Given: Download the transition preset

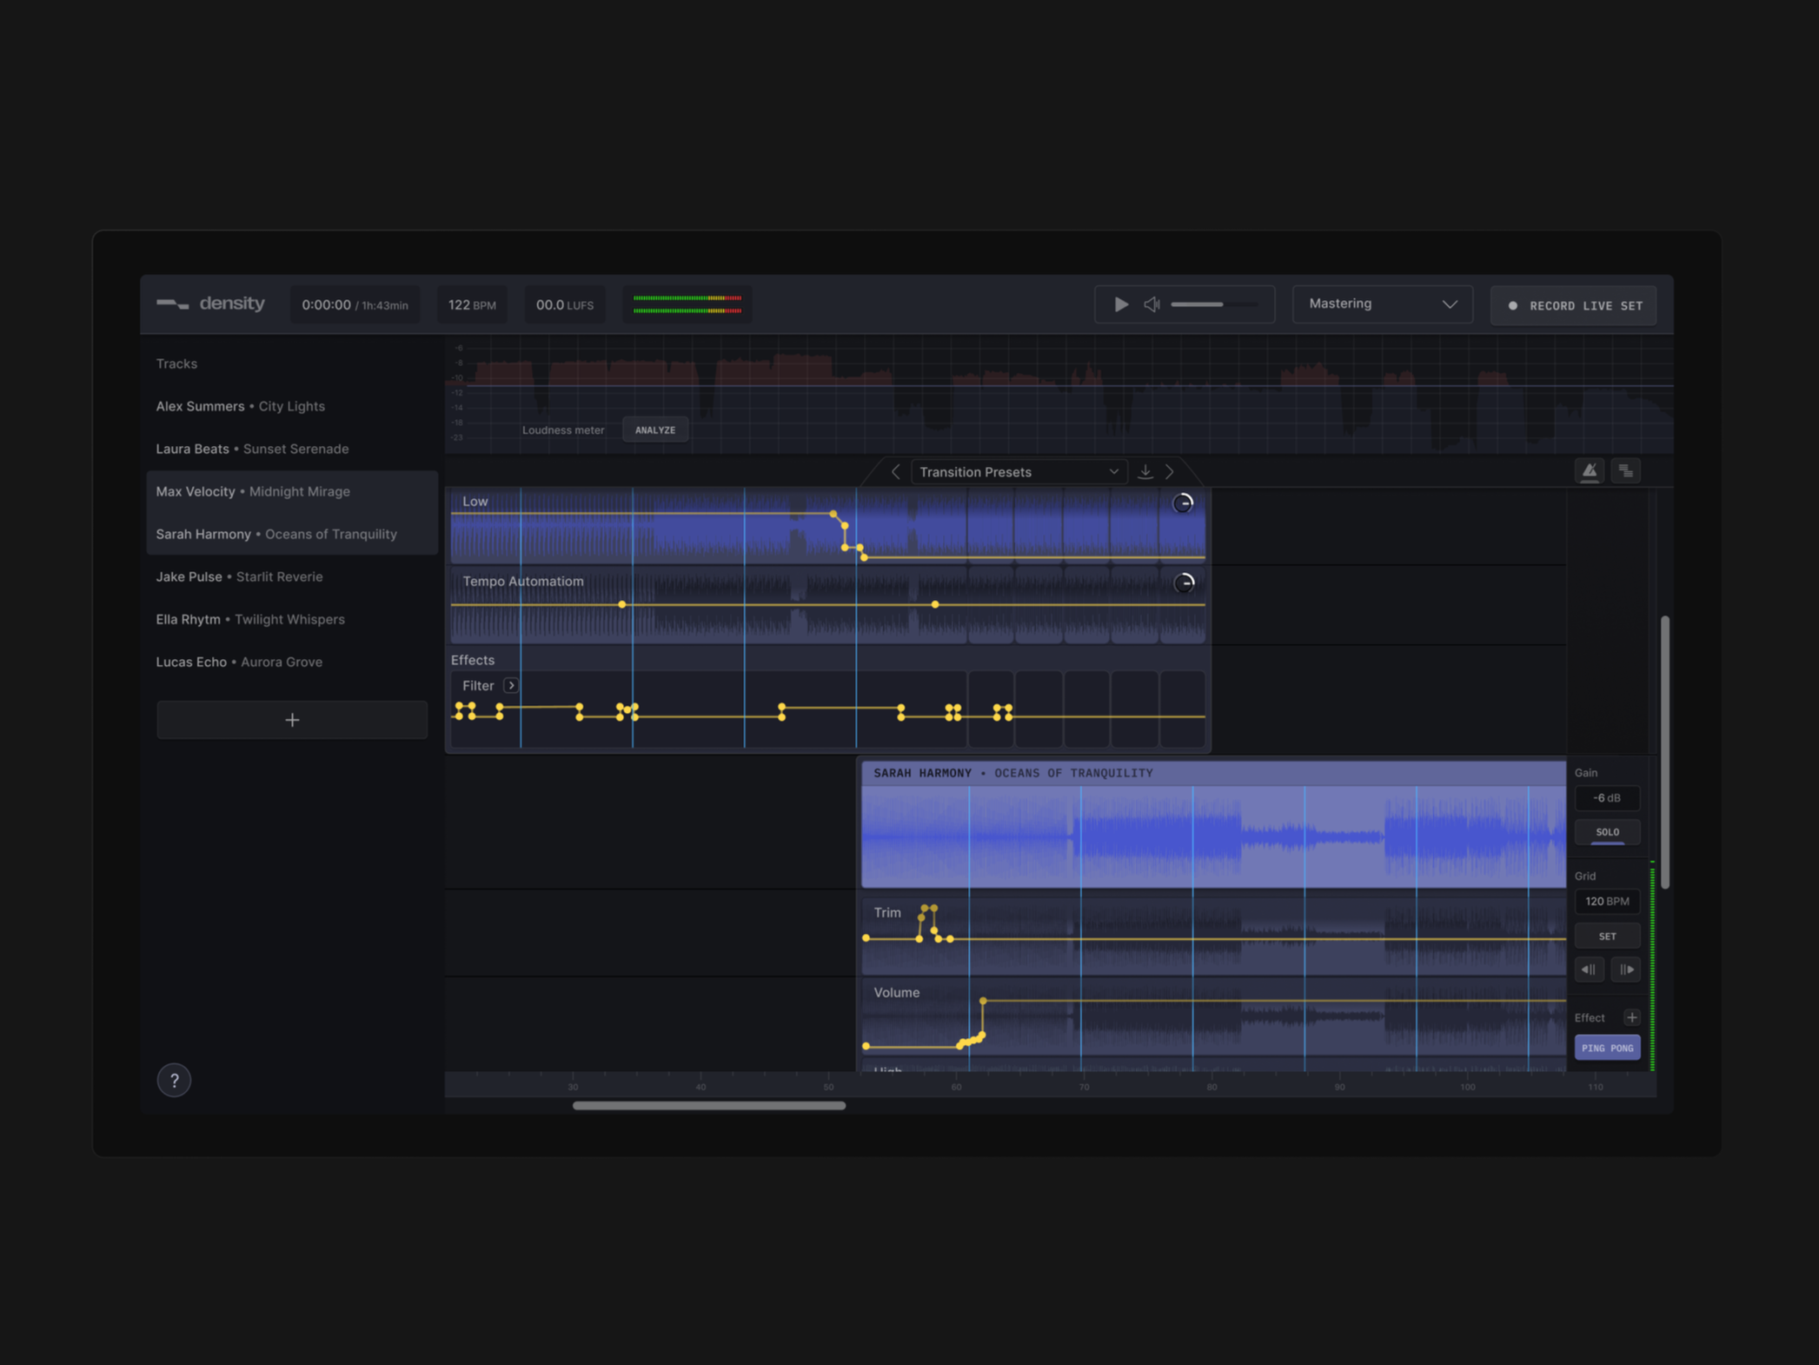Looking at the screenshot, I should [x=1145, y=471].
